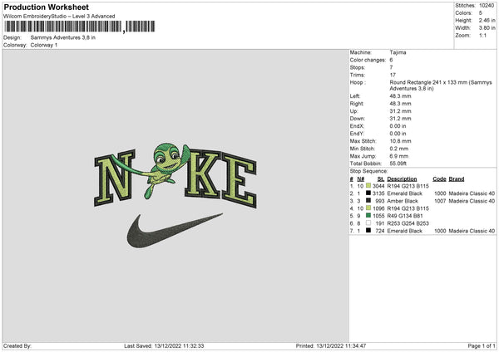Select the Colors value "5"
The image size is (499, 352).
click(x=481, y=13)
